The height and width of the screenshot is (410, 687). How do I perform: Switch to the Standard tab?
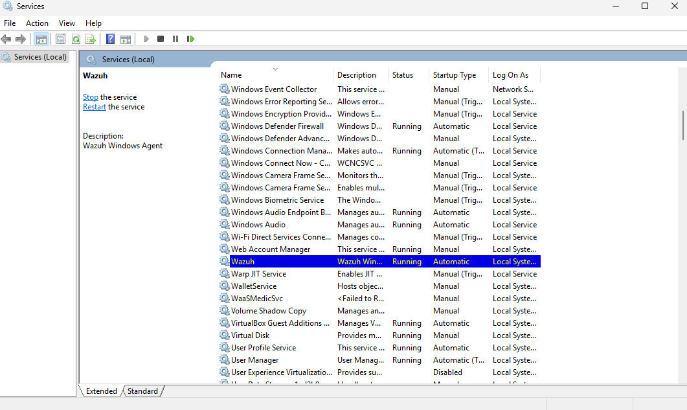coord(142,391)
